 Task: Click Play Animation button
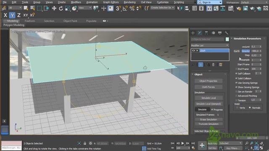pos(183,143)
